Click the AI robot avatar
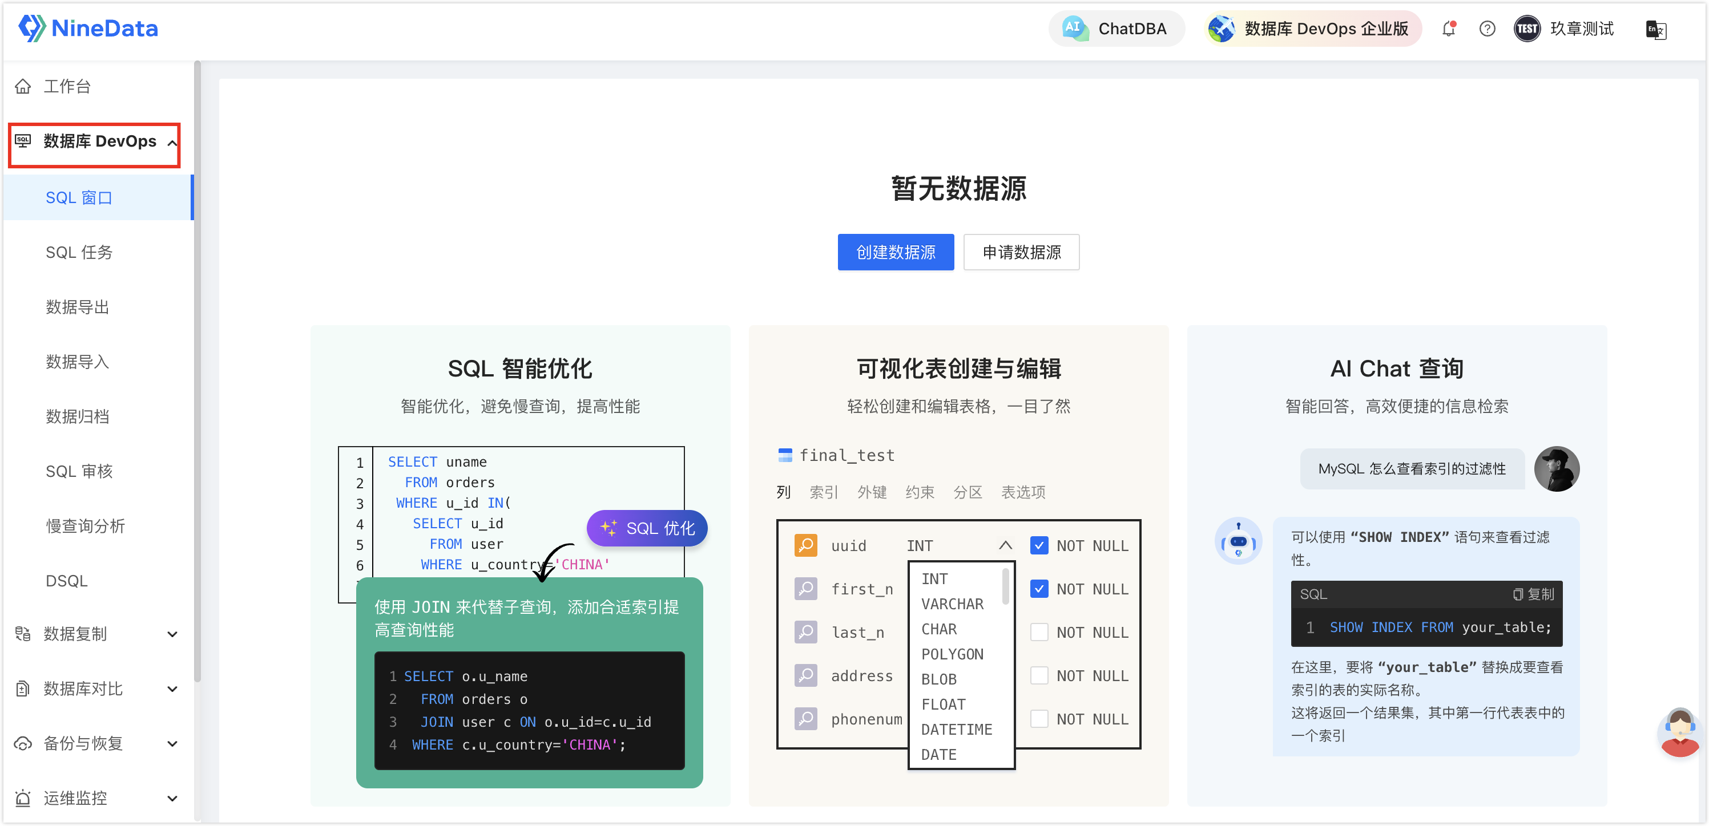This screenshot has height=826, width=1709. (1238, 541)
